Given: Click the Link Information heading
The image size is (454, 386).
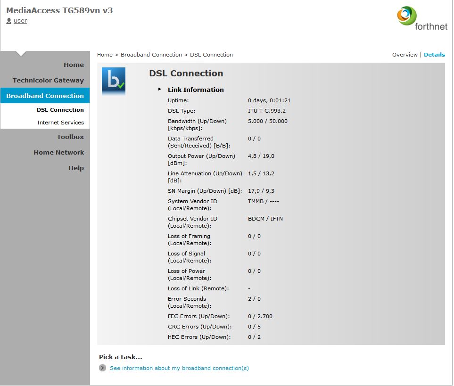Looking at the screenshot, I should (196, 90).
